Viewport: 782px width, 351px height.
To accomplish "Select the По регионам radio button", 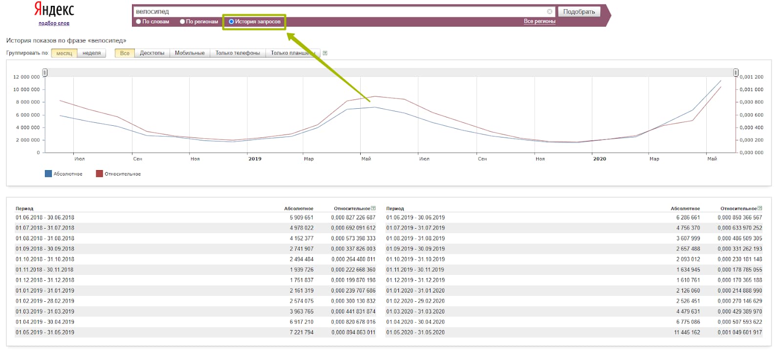I will (x=182, y=21).
